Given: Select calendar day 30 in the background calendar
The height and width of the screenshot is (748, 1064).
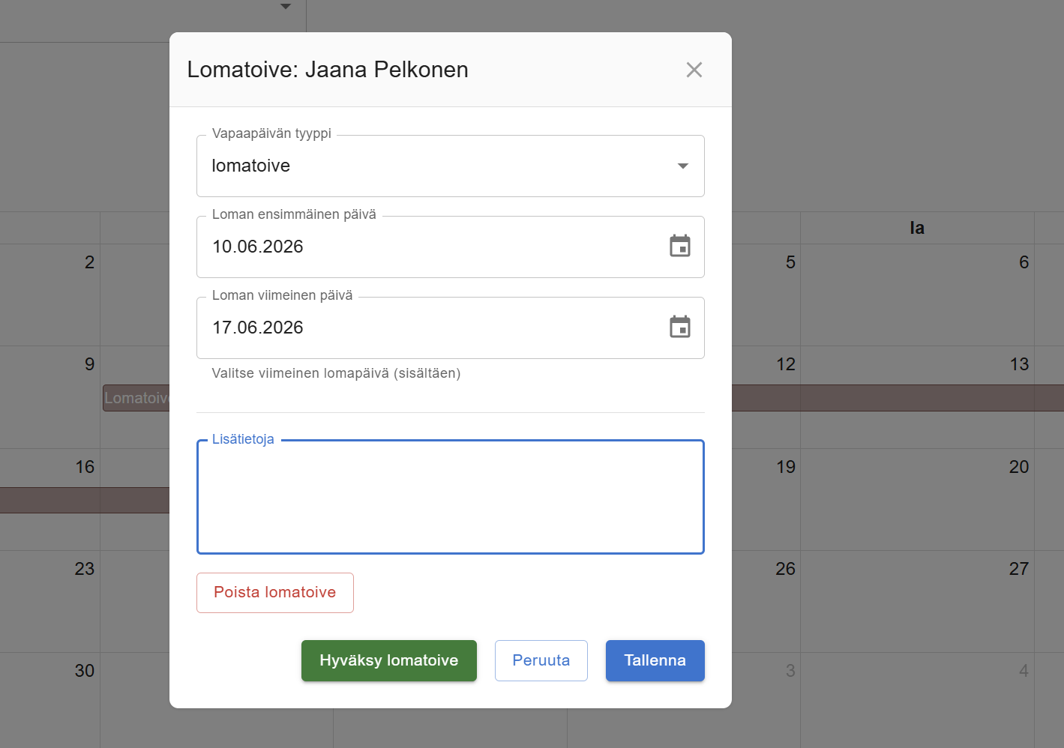Looking at the screenshot, I should click(x=85, y=671).
